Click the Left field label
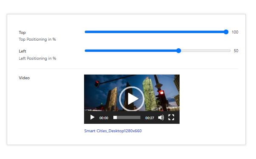256x159 pixels. tap(23, 51)
